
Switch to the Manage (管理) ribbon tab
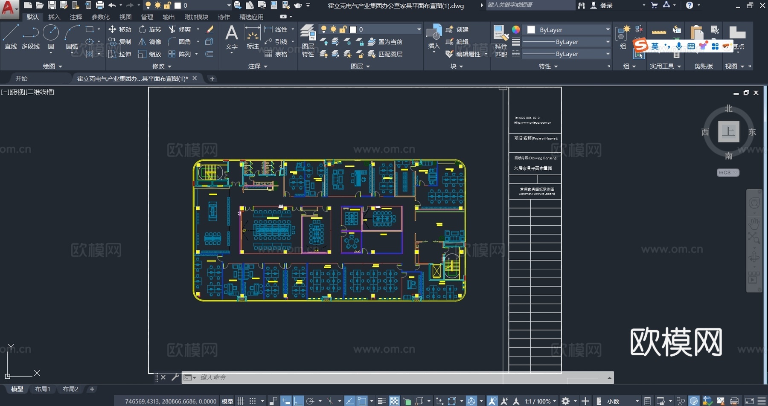[x=147, y=17]
